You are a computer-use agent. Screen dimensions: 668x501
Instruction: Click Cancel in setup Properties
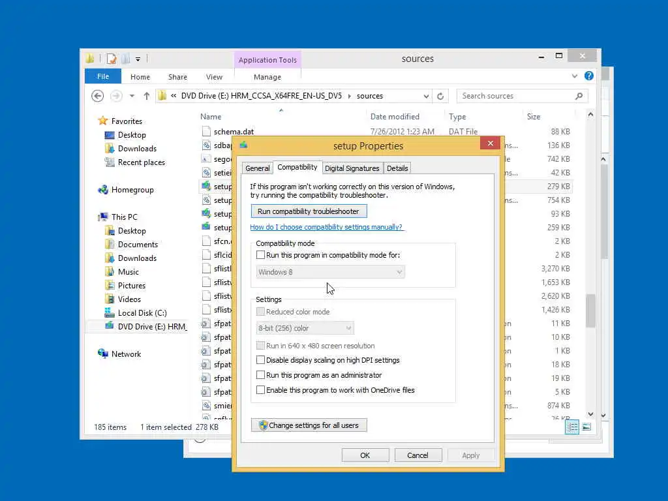pos(417,455)
